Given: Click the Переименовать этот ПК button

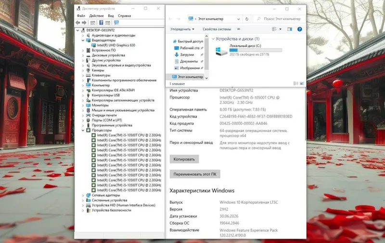Looking at the screenshot, I should click(x=195, y=174).
